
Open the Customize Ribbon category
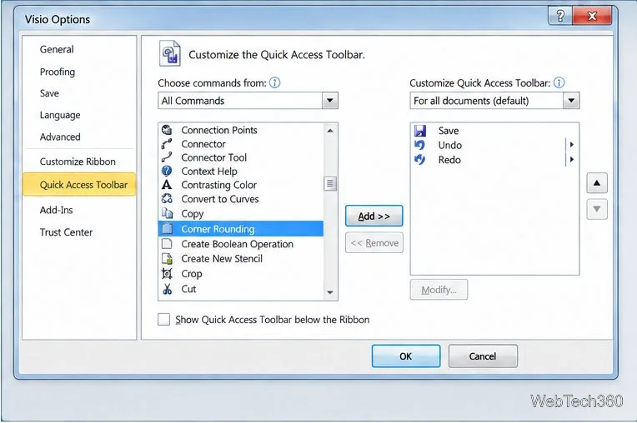[78, 162]
